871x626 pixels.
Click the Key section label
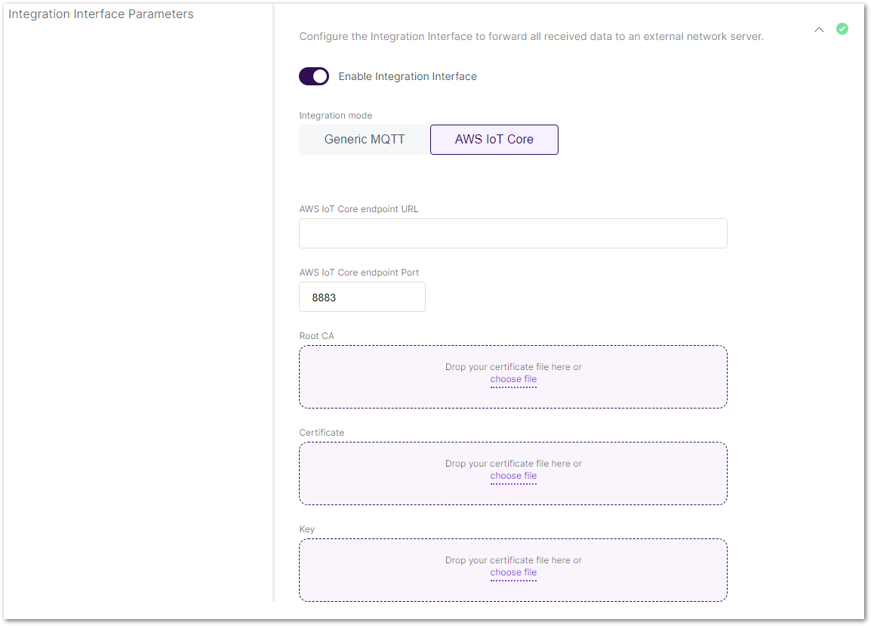tap(306, 529)
